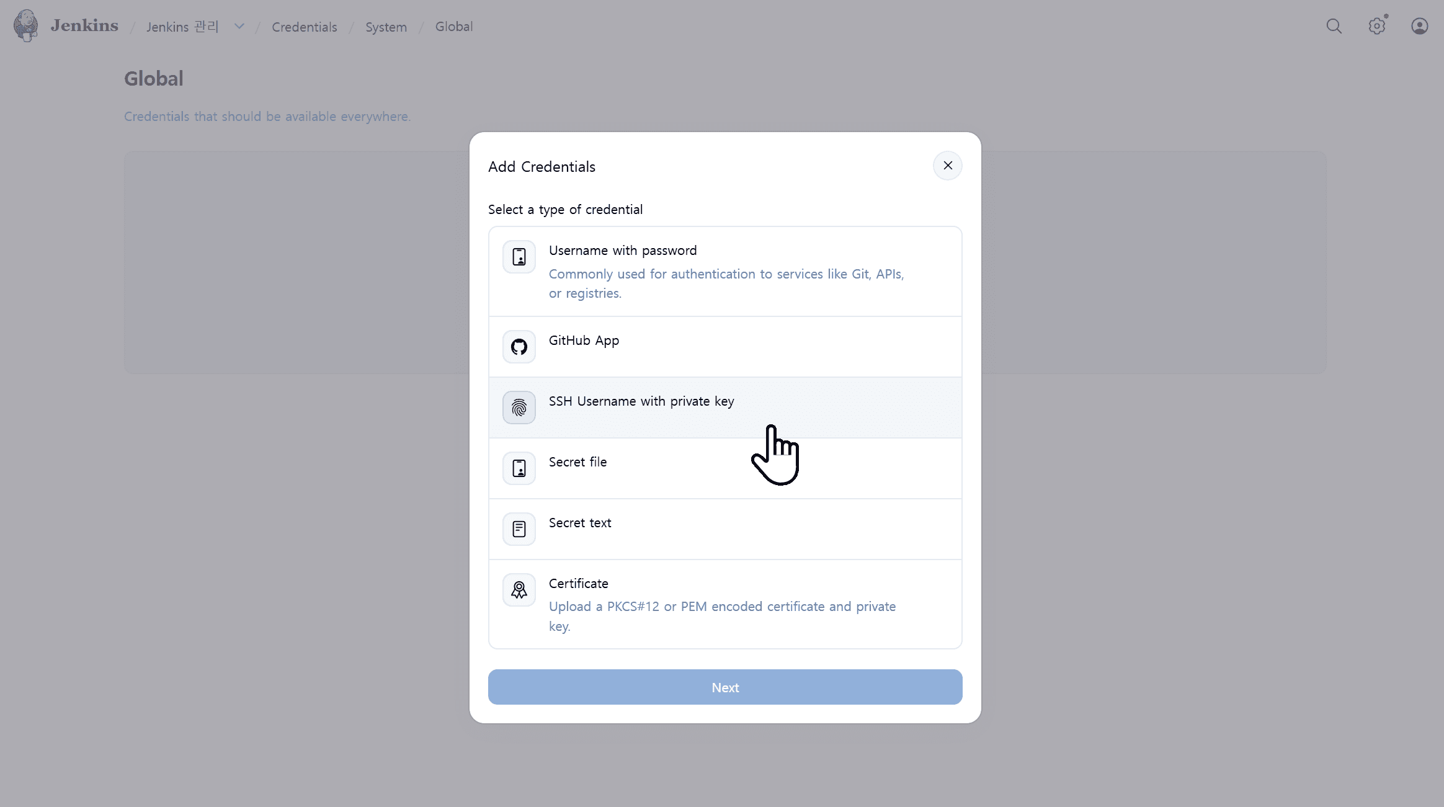Click the Jenkins butler logo icon
Viewport: 1444px width, 807px height.
pyautogui.click(x=25, y=26)
